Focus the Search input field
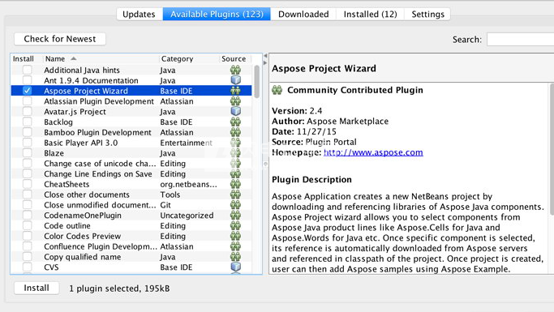The height and width of the screenshot is (312, 554). coord(520,39)
